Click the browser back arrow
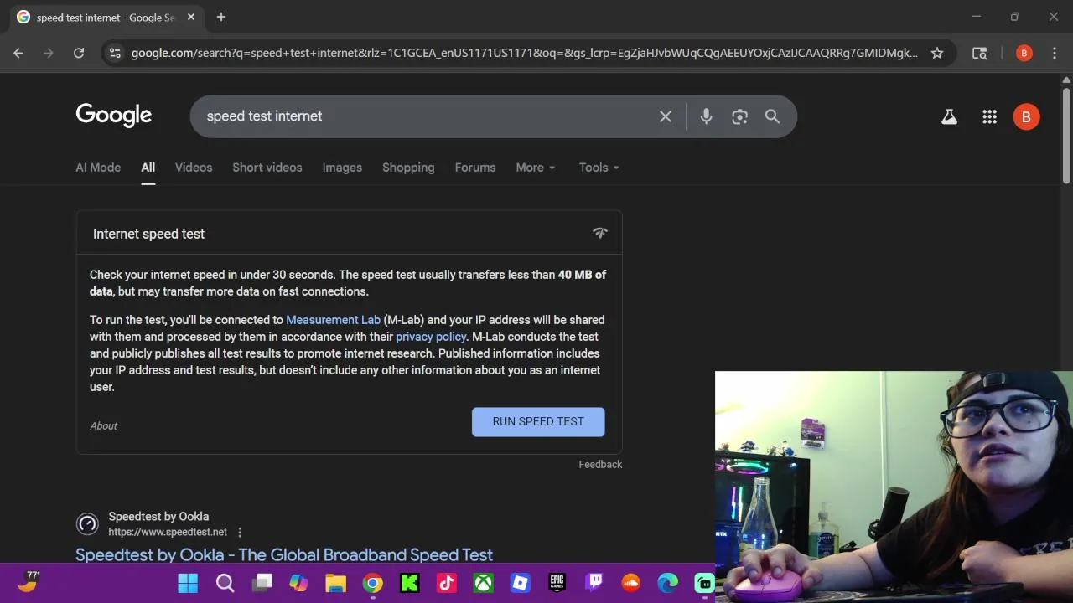 pos(18,53)
